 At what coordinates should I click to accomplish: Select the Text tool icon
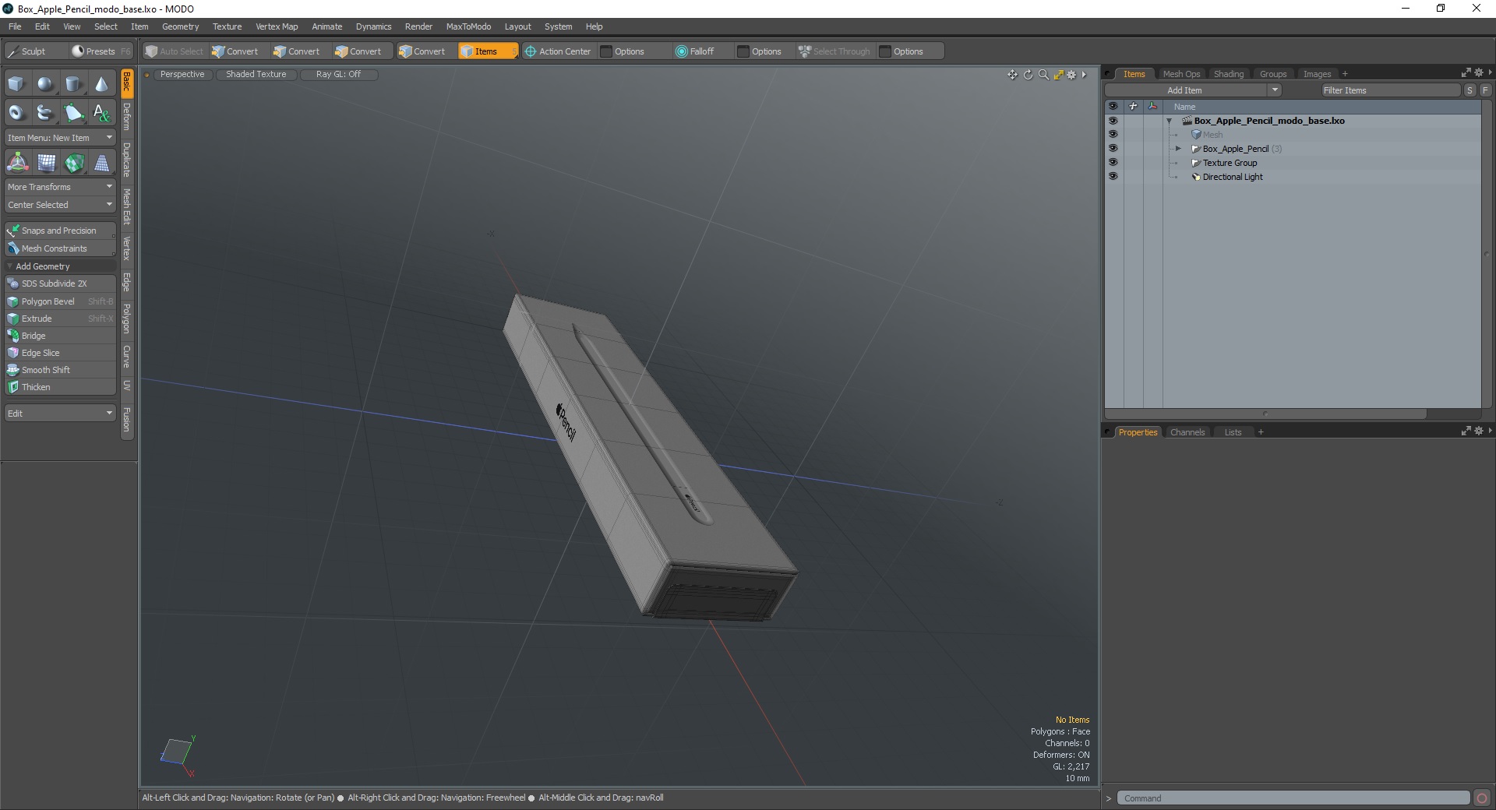(101, 113)
